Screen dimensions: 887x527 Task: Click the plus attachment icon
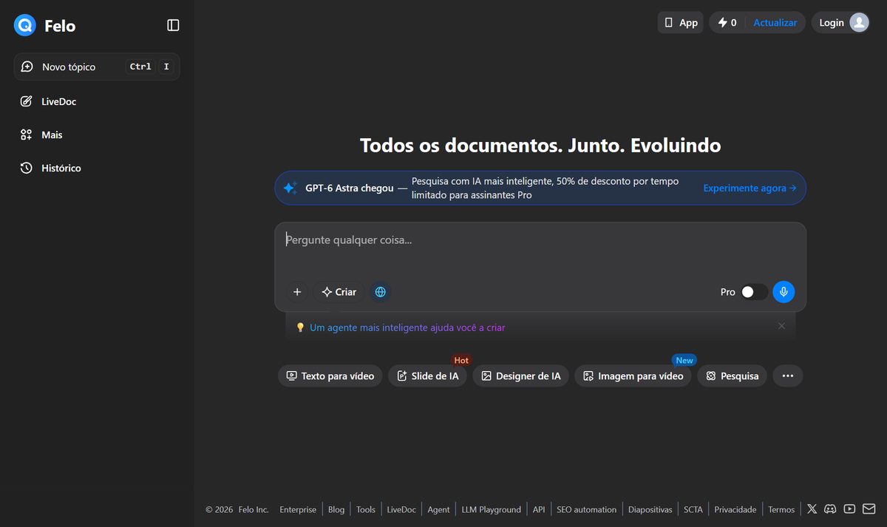pos(297,292)
